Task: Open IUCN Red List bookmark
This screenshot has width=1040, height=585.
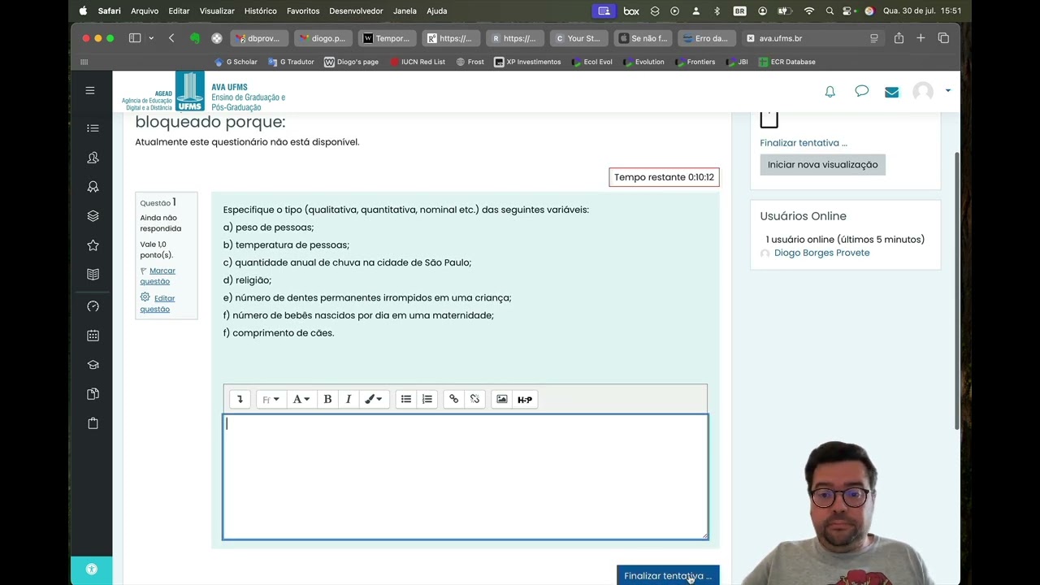Action: pos(417,62)
